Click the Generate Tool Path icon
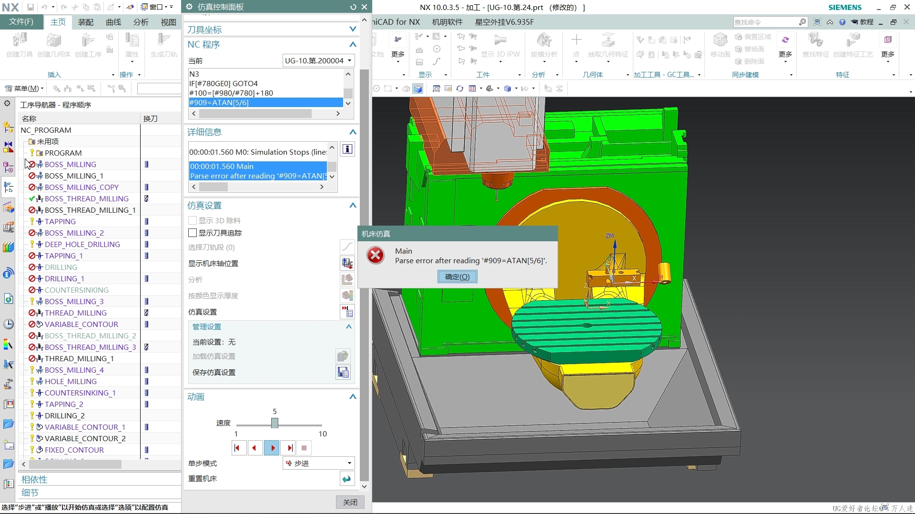The image size is (915, 514). (163, 45)
